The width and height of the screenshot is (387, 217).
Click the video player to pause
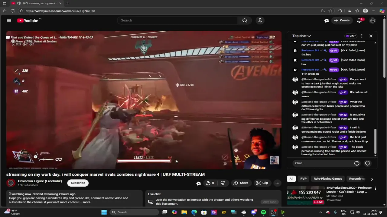point(144,99)
